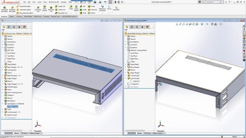Select the Extruded Cut tool

point(38,9)
